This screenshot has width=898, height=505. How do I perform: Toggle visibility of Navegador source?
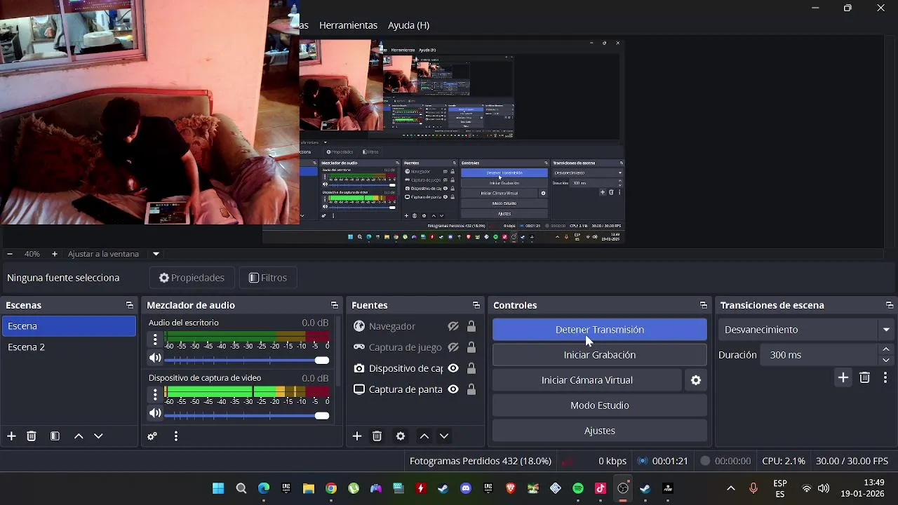pyautogui.click(x=453, y=326)
